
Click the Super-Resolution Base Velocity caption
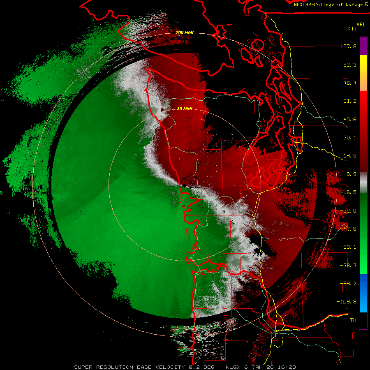tap(185, 367)
